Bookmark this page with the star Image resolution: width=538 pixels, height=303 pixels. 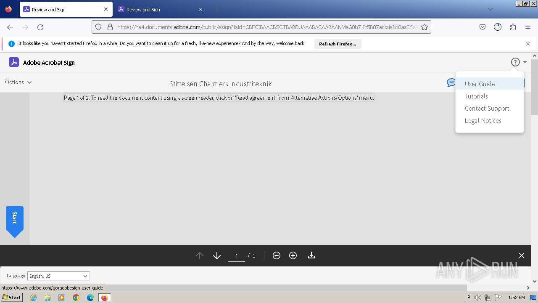point(425,27)
